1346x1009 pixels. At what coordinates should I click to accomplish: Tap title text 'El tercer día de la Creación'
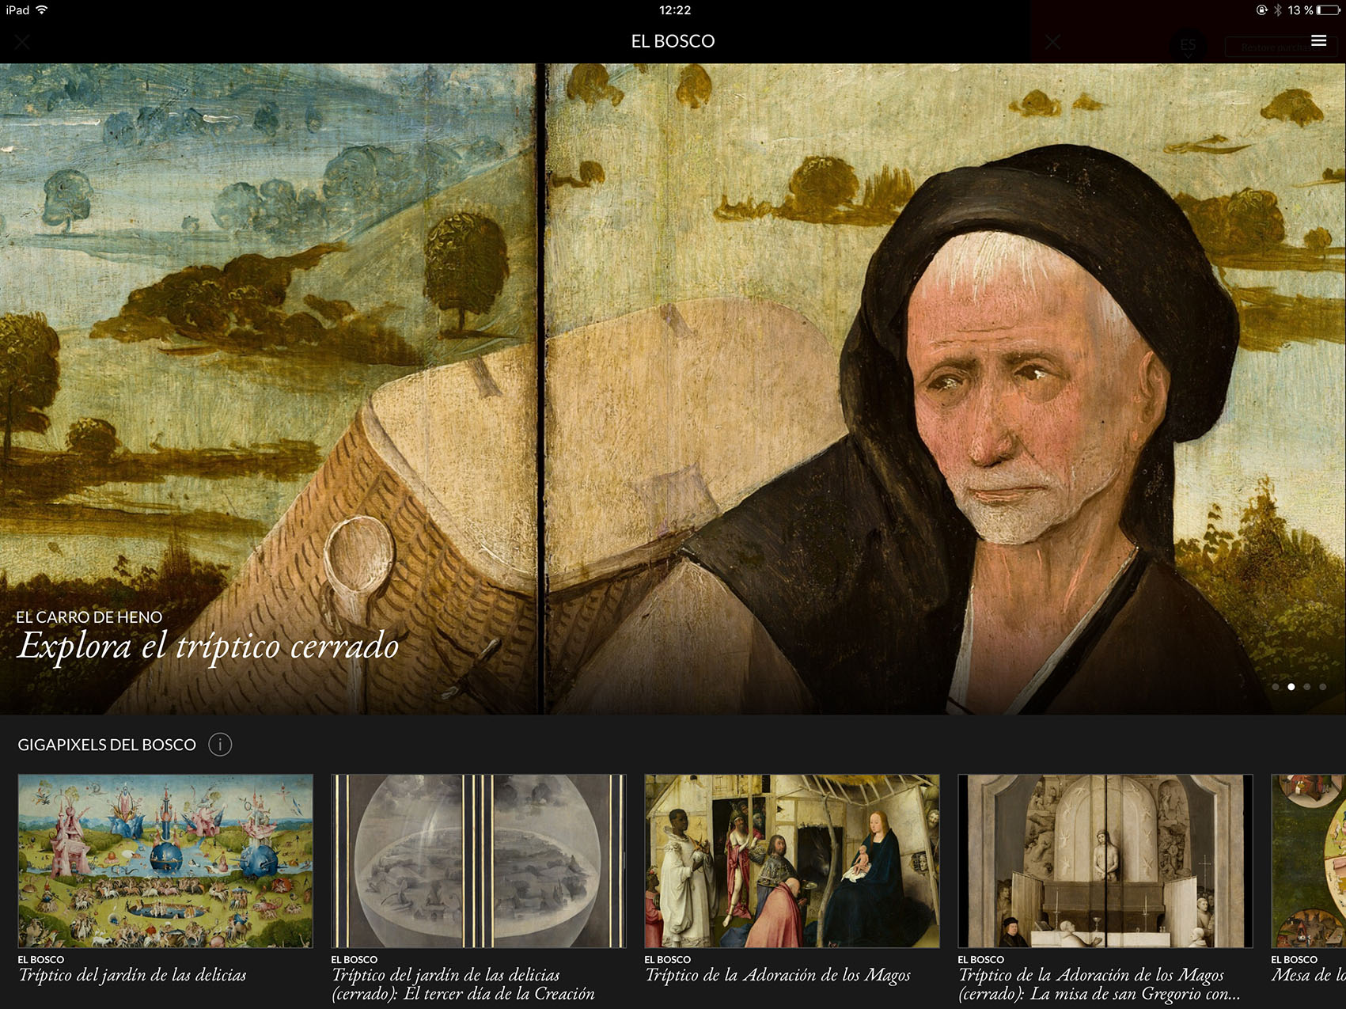[x=499, y=994]
